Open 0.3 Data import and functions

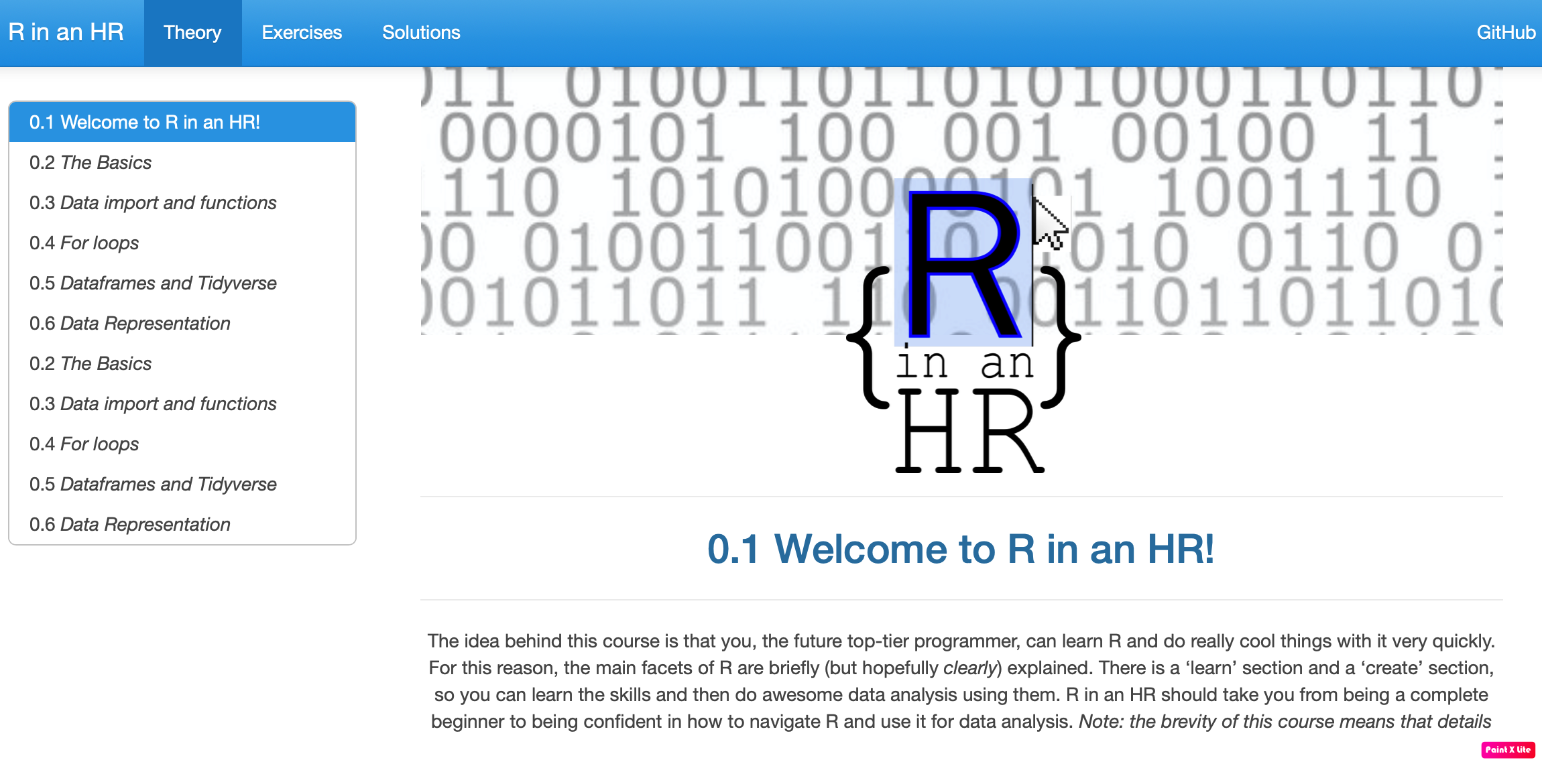(x=153, y=202)
